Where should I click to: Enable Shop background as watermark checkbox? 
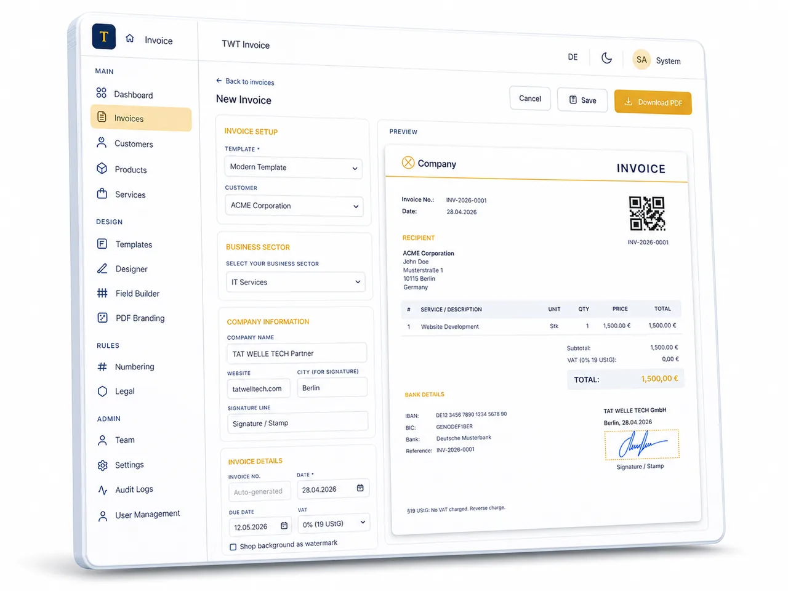click(x=233, y=547)
